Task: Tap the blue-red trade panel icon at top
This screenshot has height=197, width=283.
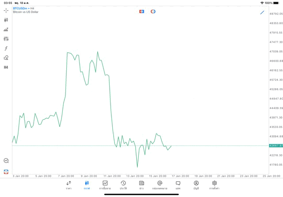Action: (141, 11)
